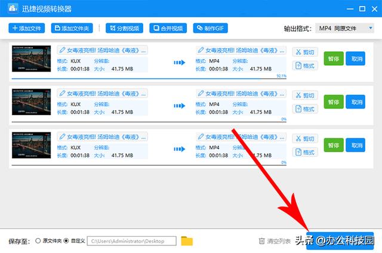Click the second row's conversion arrow icon
The width and height of the screenshot is (382, 253).
pos(180,106)
